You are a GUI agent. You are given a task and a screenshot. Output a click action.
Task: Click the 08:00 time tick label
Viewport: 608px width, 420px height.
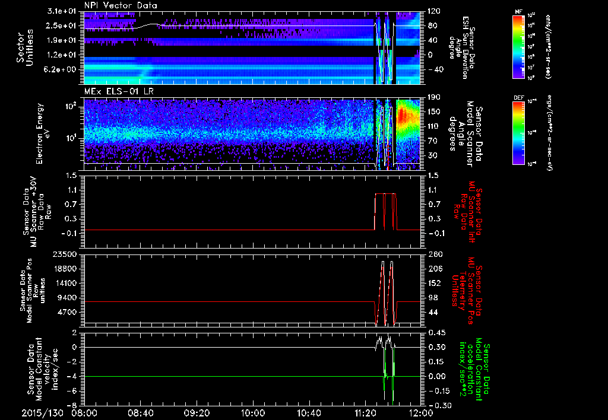(x=84, y=413)
